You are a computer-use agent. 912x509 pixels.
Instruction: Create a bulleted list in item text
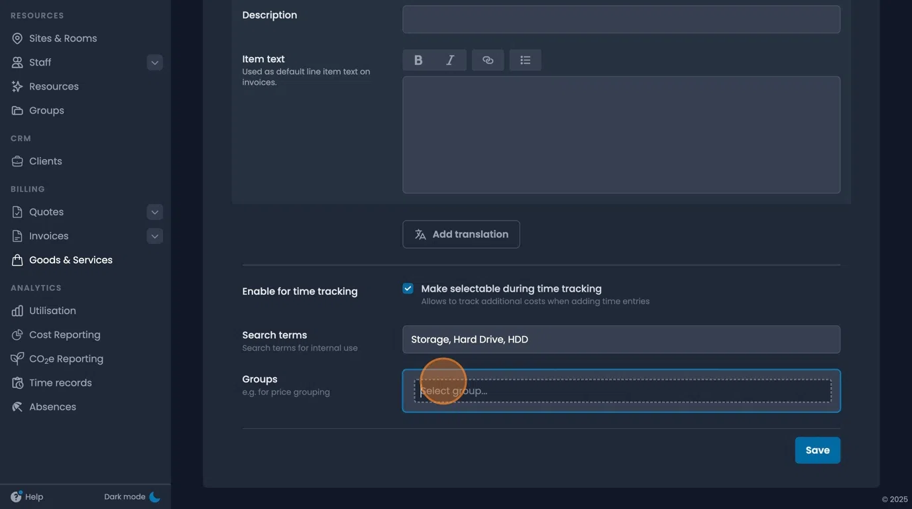click(526, 60)
